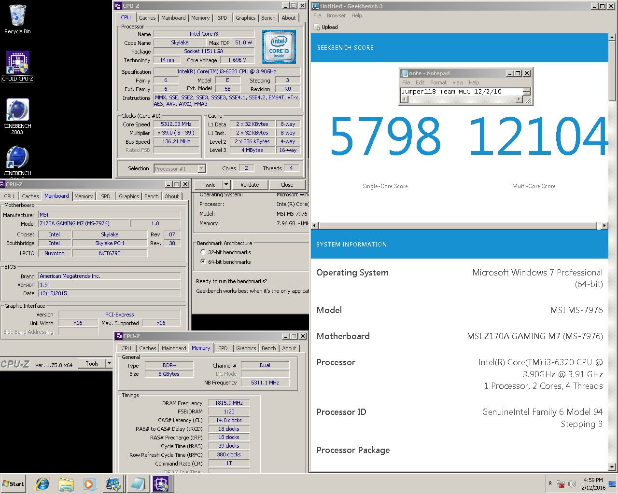Open the Notepad Format menu
618x494 pixels.
pos(438,82)
